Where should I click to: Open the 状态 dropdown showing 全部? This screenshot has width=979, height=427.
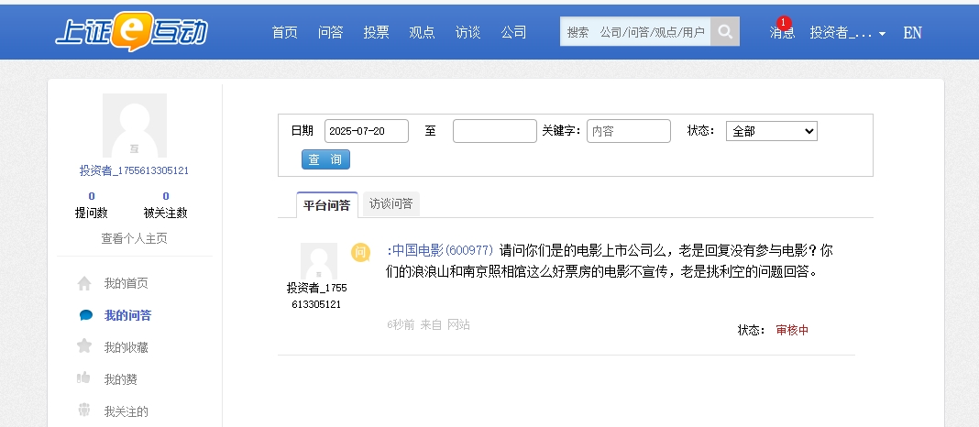(771, 131)
